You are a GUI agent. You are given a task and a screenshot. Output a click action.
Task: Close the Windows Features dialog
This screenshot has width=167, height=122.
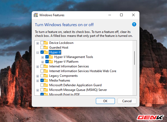tap(133, 15)
